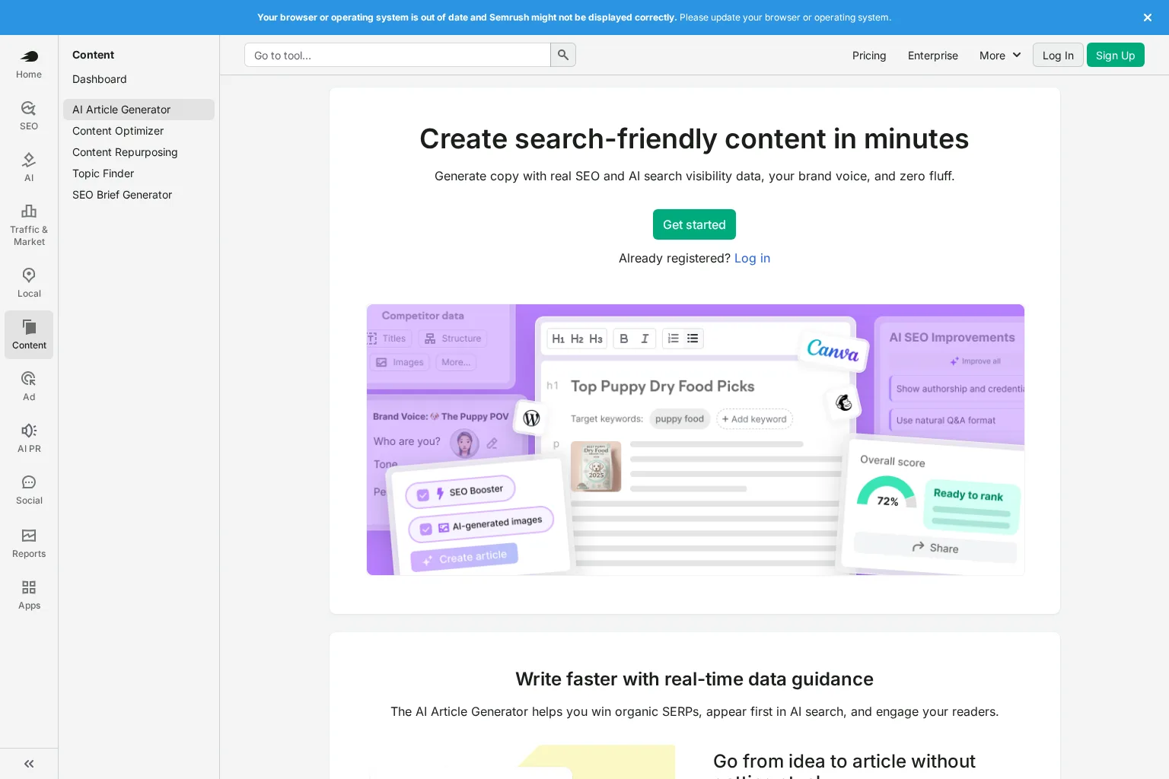The height and width of the screenshot is (779, 1169).
Task: Open Content Optimizer tool
Action: coord(139,131)
